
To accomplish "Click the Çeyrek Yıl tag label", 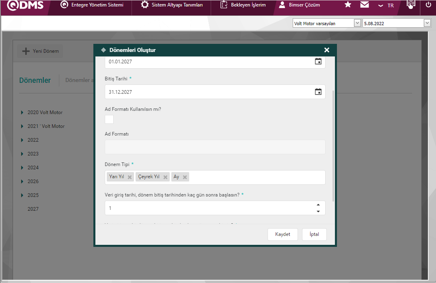I will click(149, 177).
